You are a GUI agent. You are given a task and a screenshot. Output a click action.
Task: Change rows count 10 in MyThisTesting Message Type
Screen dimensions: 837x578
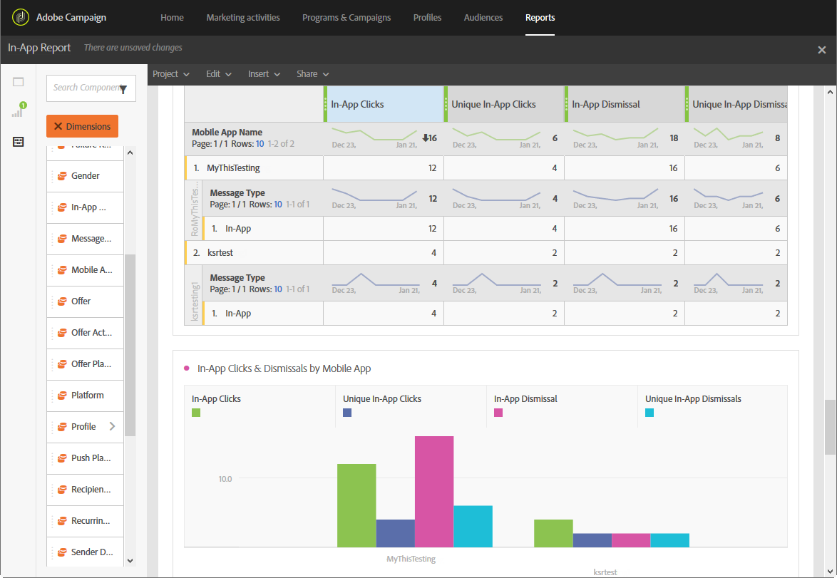(277, 205)
